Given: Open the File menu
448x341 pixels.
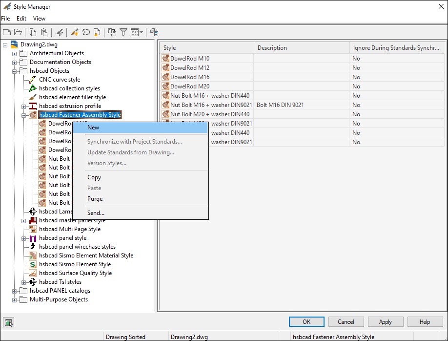Looking at the screenshot, I should (x=5, y=19).
